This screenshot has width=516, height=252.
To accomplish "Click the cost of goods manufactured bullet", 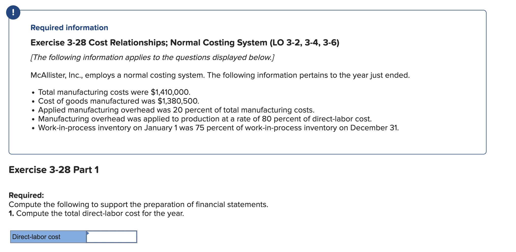I will pyautogui.click(x=118, y=101).
